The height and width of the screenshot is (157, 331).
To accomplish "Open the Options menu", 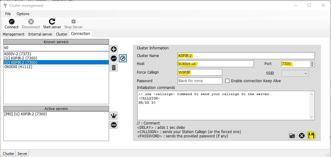I will [23, 14].
